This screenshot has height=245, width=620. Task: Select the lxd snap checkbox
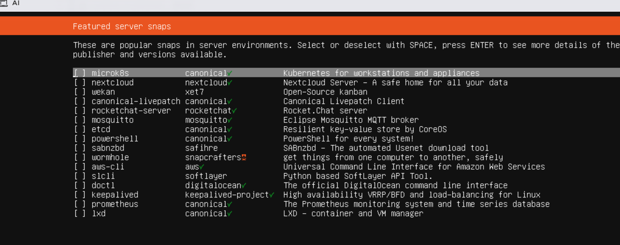click(x=80, y=214)
